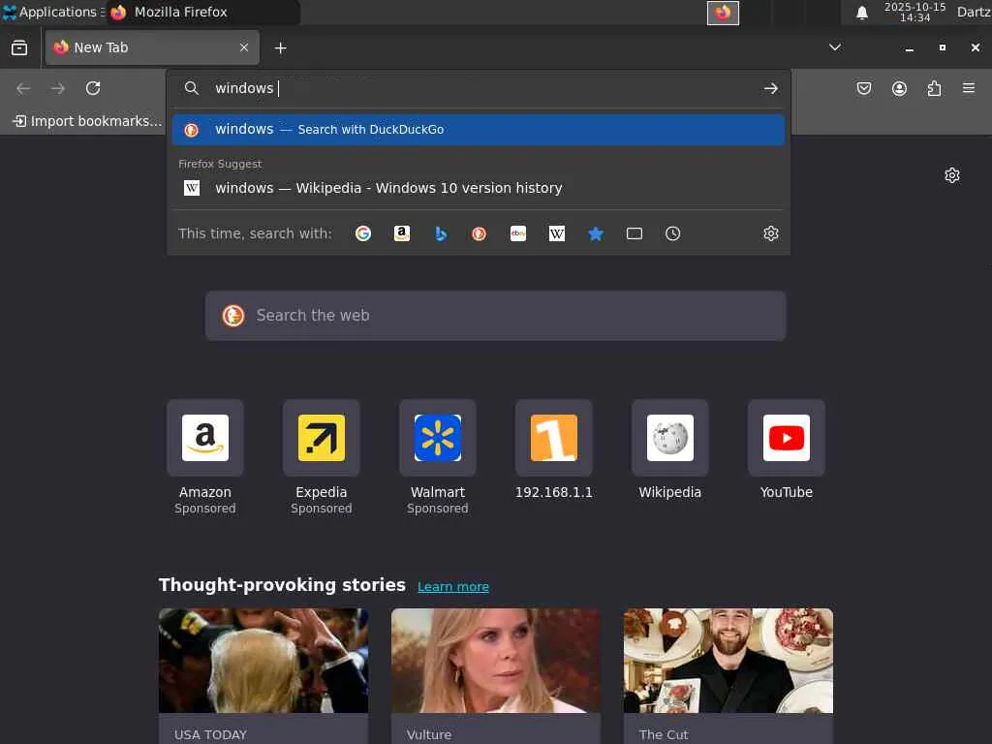
Task: Click the Dartz user name in panel
Action: pyautogui.click(x=973, y=12)
